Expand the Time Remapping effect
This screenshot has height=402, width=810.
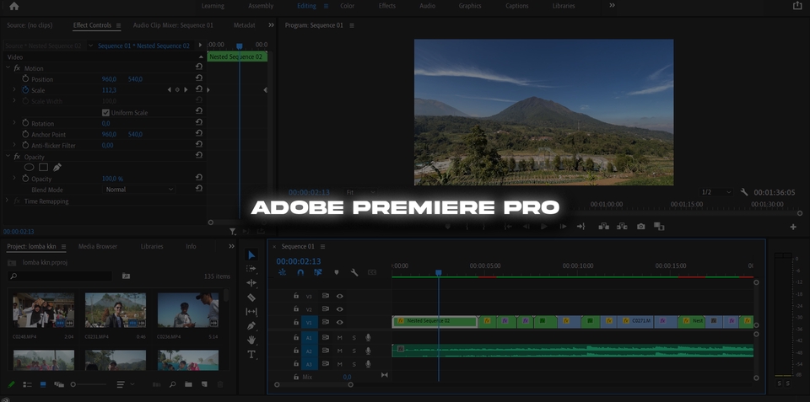8,201
